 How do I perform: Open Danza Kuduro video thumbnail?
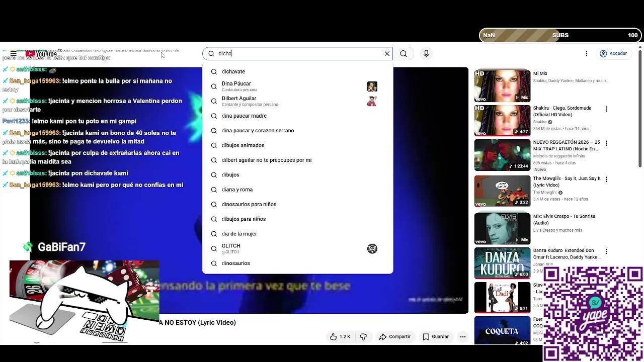pos(502,263)
